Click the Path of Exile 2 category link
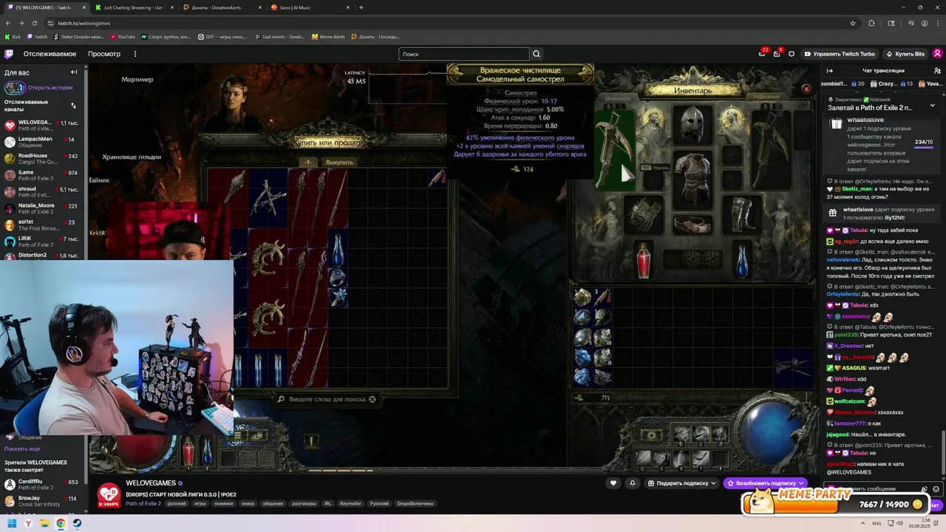The image size is (946, 532). point(143,503)
